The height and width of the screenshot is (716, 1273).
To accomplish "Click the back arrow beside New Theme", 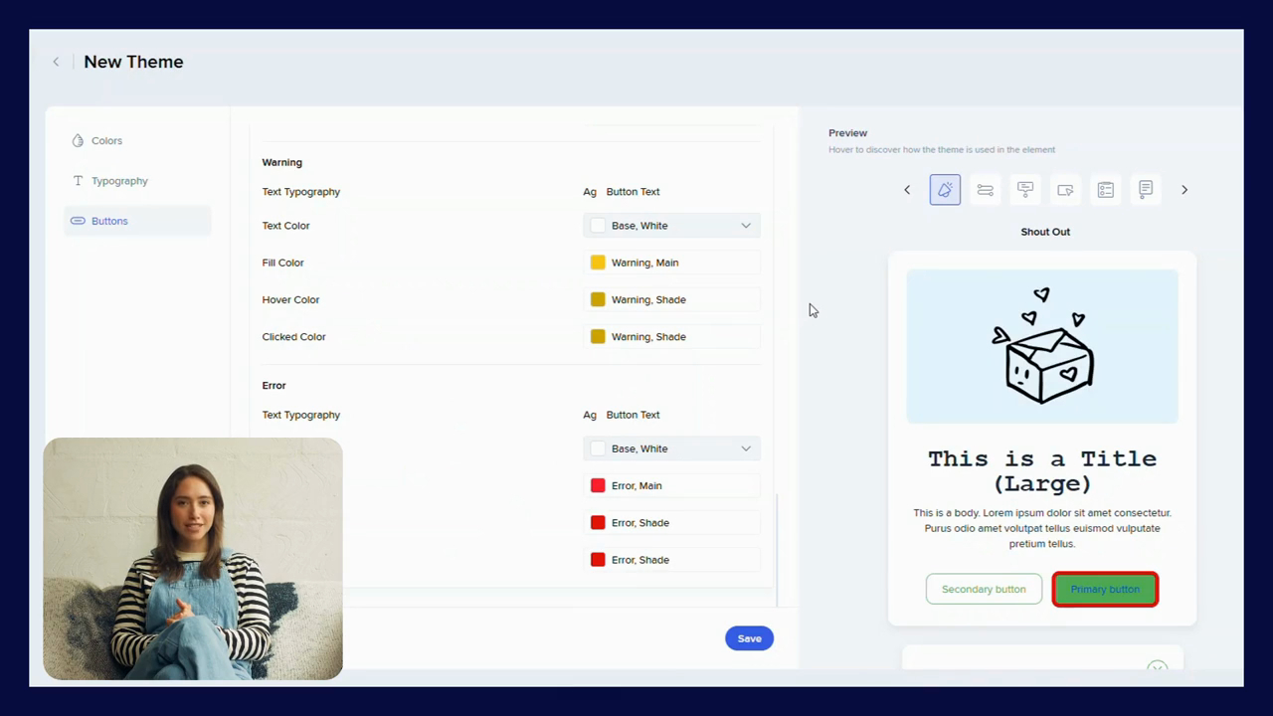I will point(56,62).
